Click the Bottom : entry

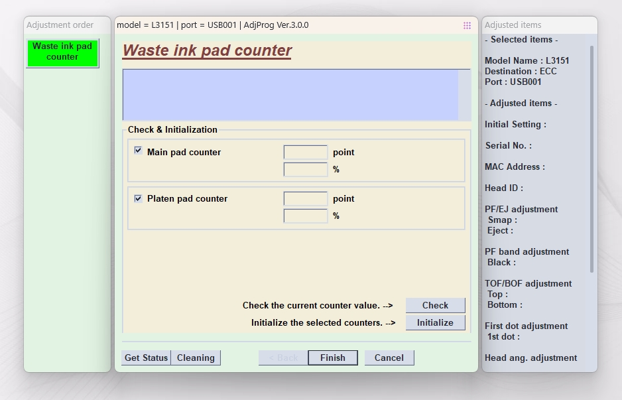coord(505,305)
